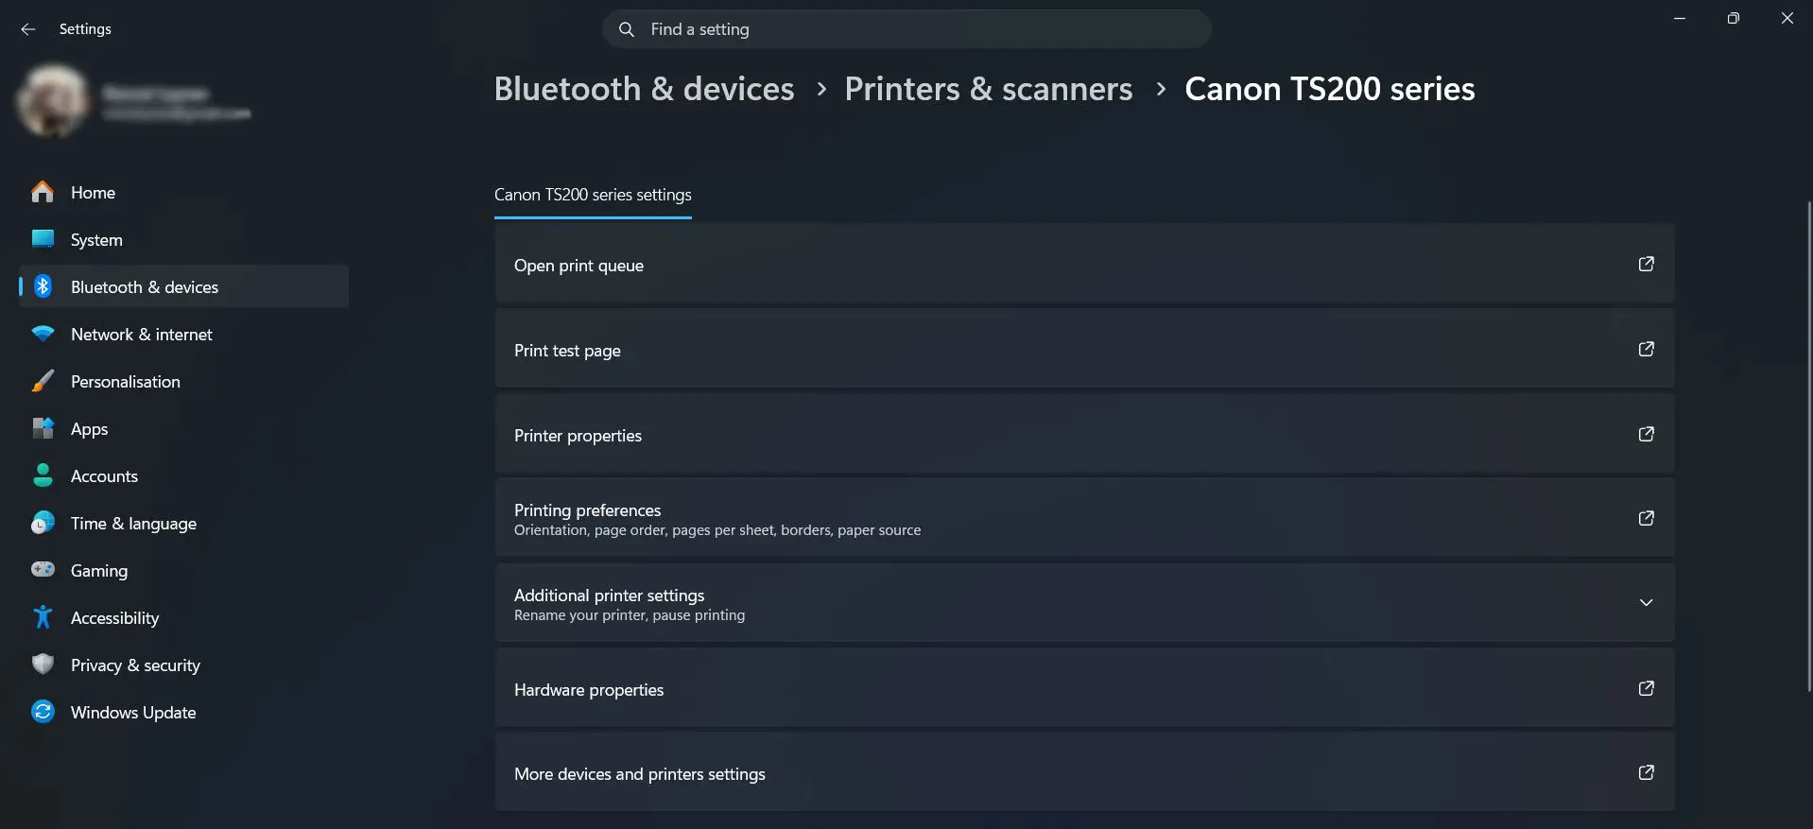Click the external-link icon on Open print queue
This screenshot has height=829, width=1813.
(x=1647, y=265)
